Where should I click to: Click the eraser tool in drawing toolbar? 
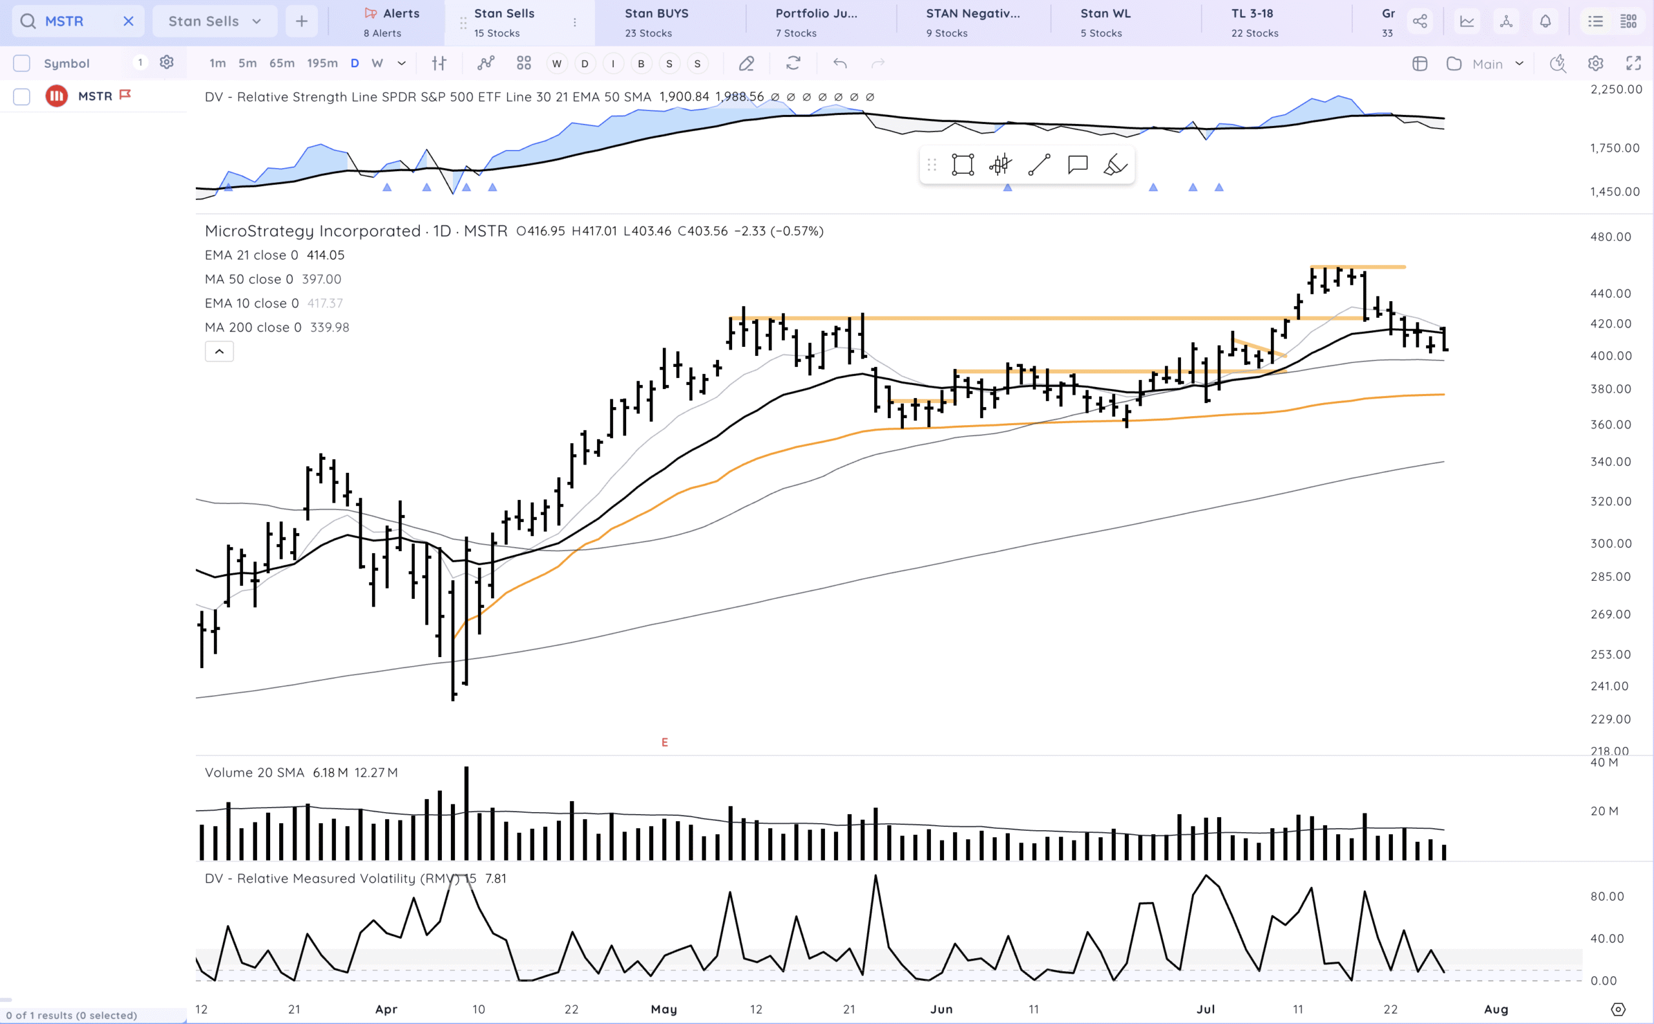1115,165
